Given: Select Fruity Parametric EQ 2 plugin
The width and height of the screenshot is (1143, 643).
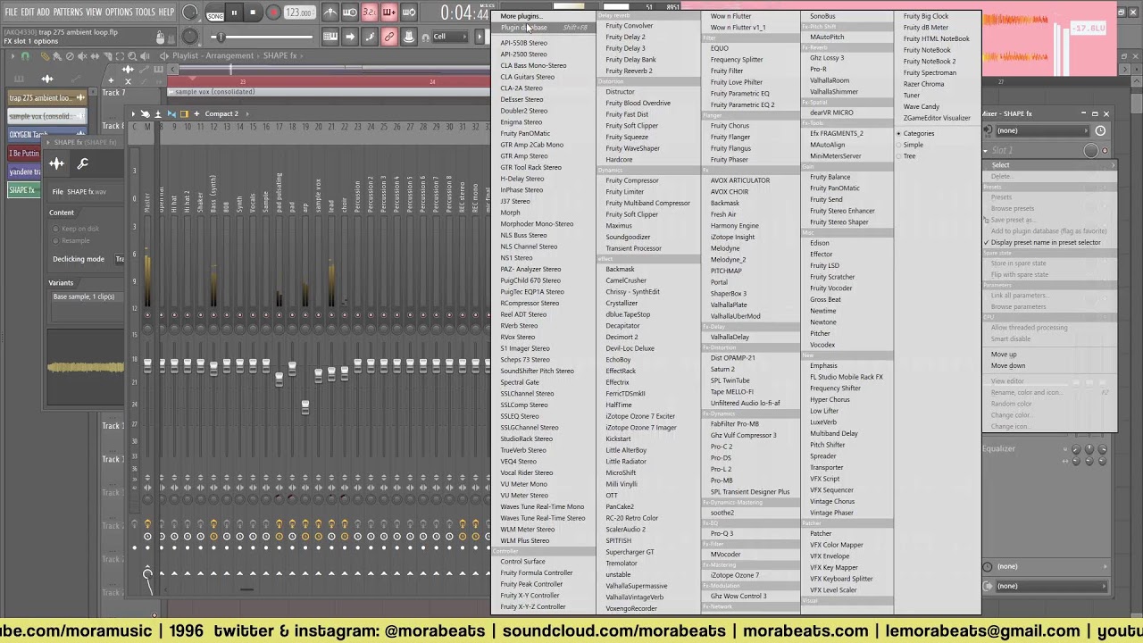Looking at the screenshot, I should [x=743, y=104].
